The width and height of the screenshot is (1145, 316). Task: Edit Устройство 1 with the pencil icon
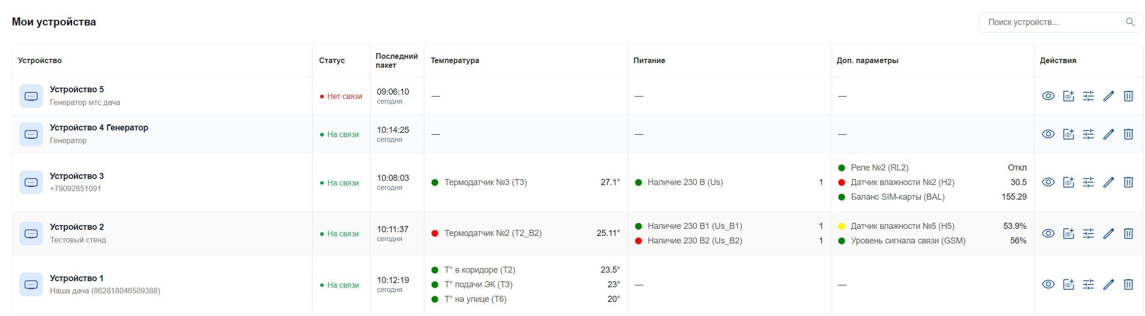[1108, 284]
